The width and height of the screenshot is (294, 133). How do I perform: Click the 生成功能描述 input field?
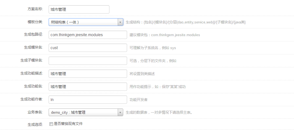click(x=88, y=74)
